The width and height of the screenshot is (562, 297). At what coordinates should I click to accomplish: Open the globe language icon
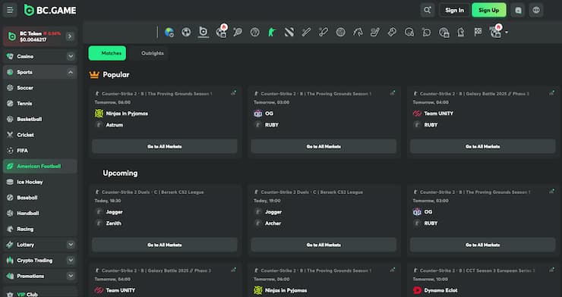click(x=536, y=11)
